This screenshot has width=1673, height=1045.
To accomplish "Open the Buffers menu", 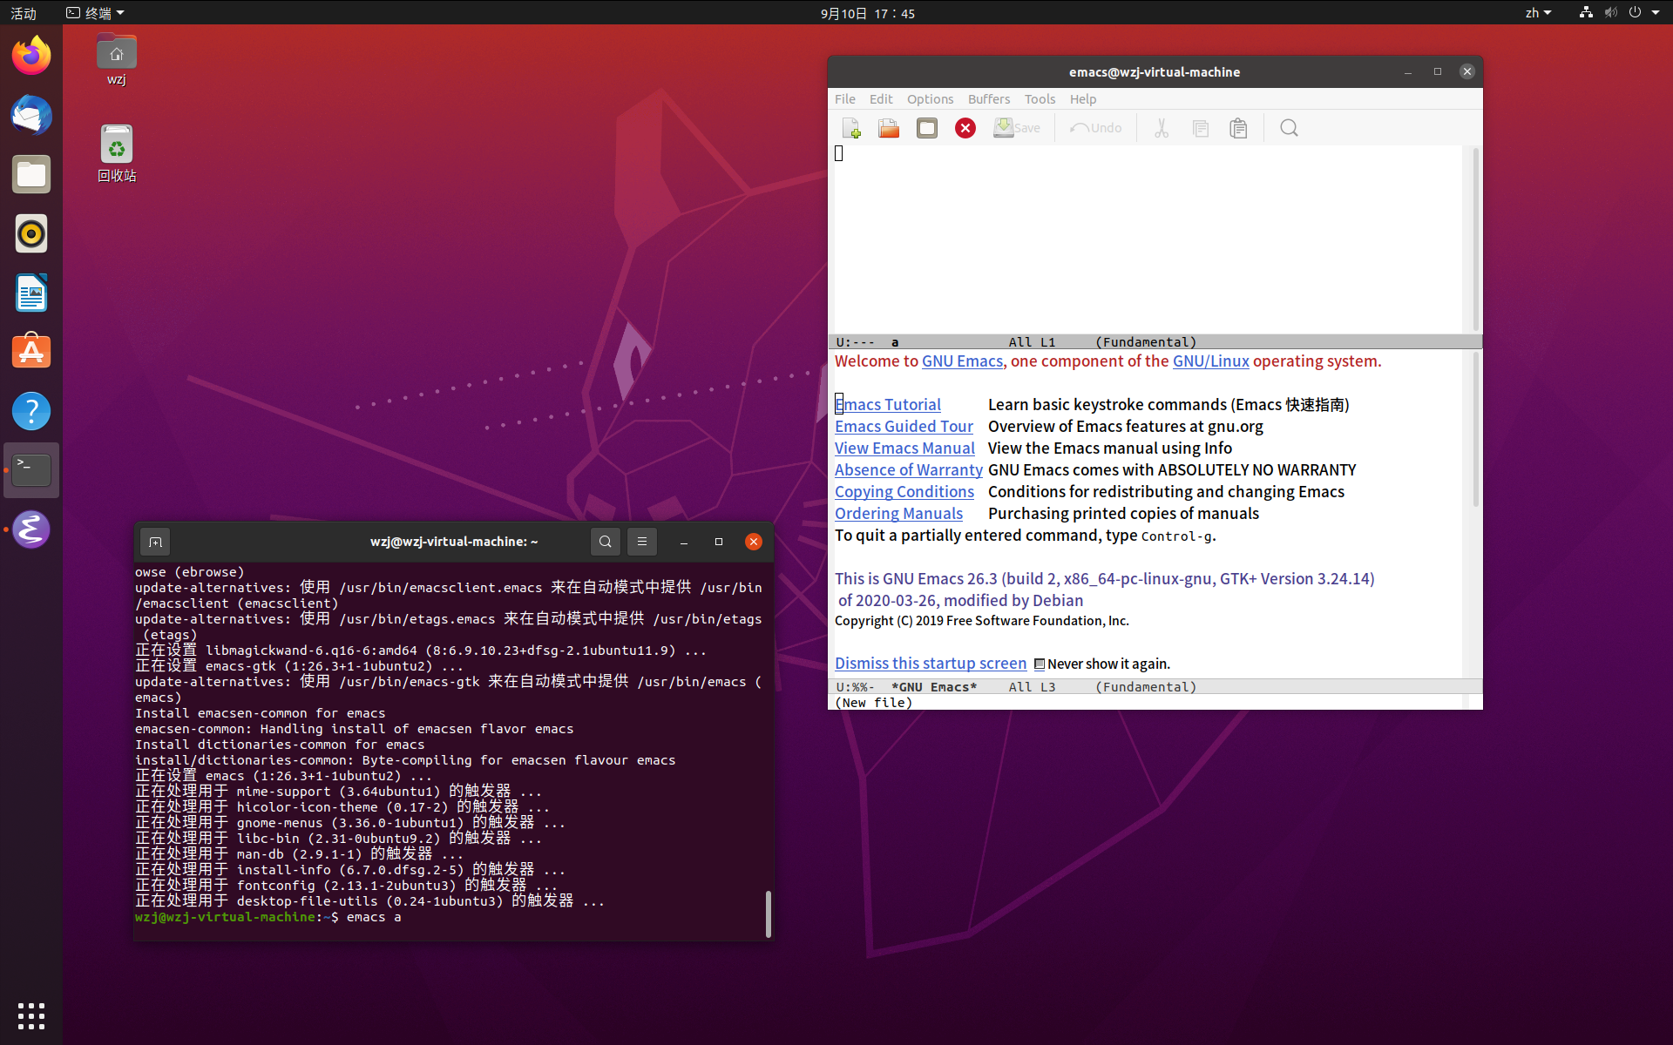I will (988, 99).
